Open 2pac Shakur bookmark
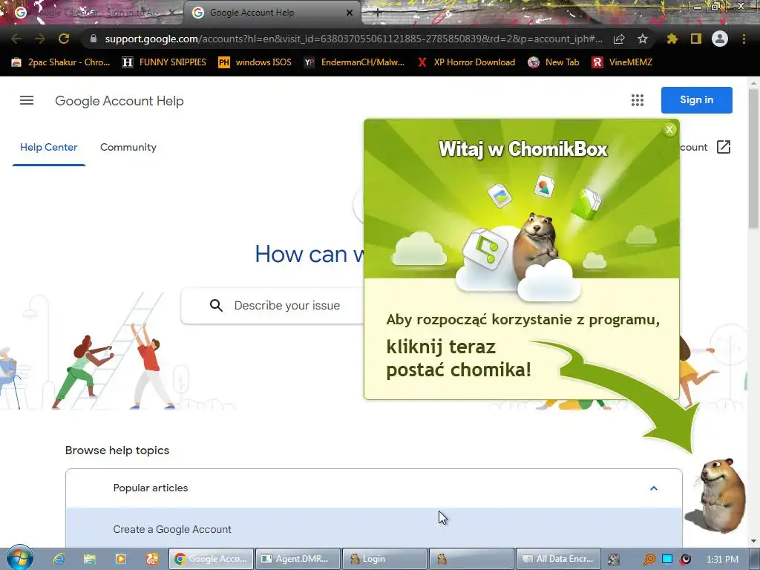This screenshot has width=760, height=570. point(62,62)
